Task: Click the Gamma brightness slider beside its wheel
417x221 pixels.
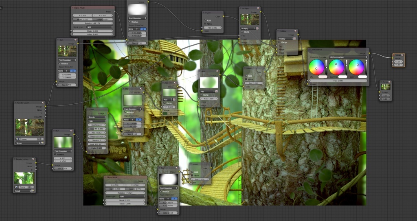Action: (x=346, y=67)
